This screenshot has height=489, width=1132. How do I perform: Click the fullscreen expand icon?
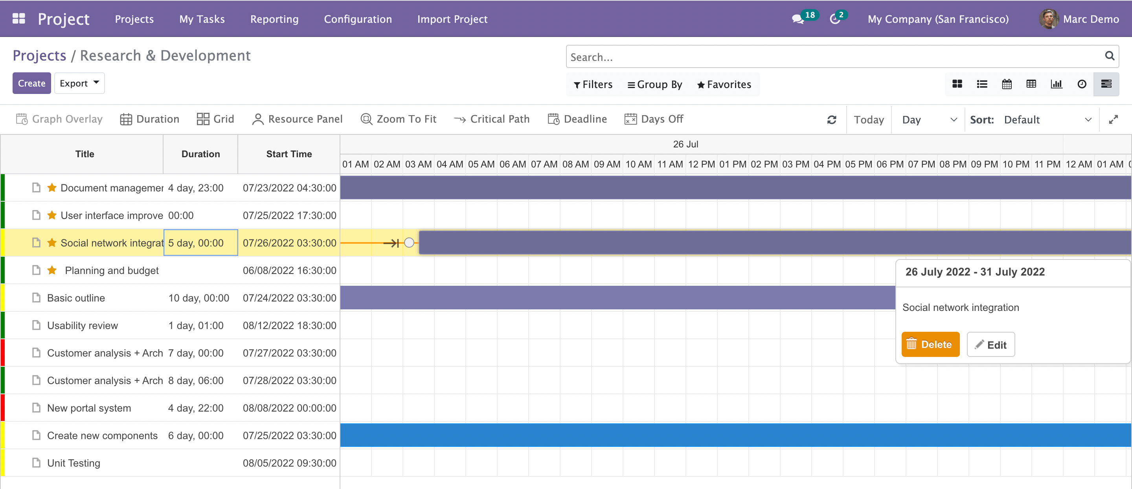tap(1113, 119)
